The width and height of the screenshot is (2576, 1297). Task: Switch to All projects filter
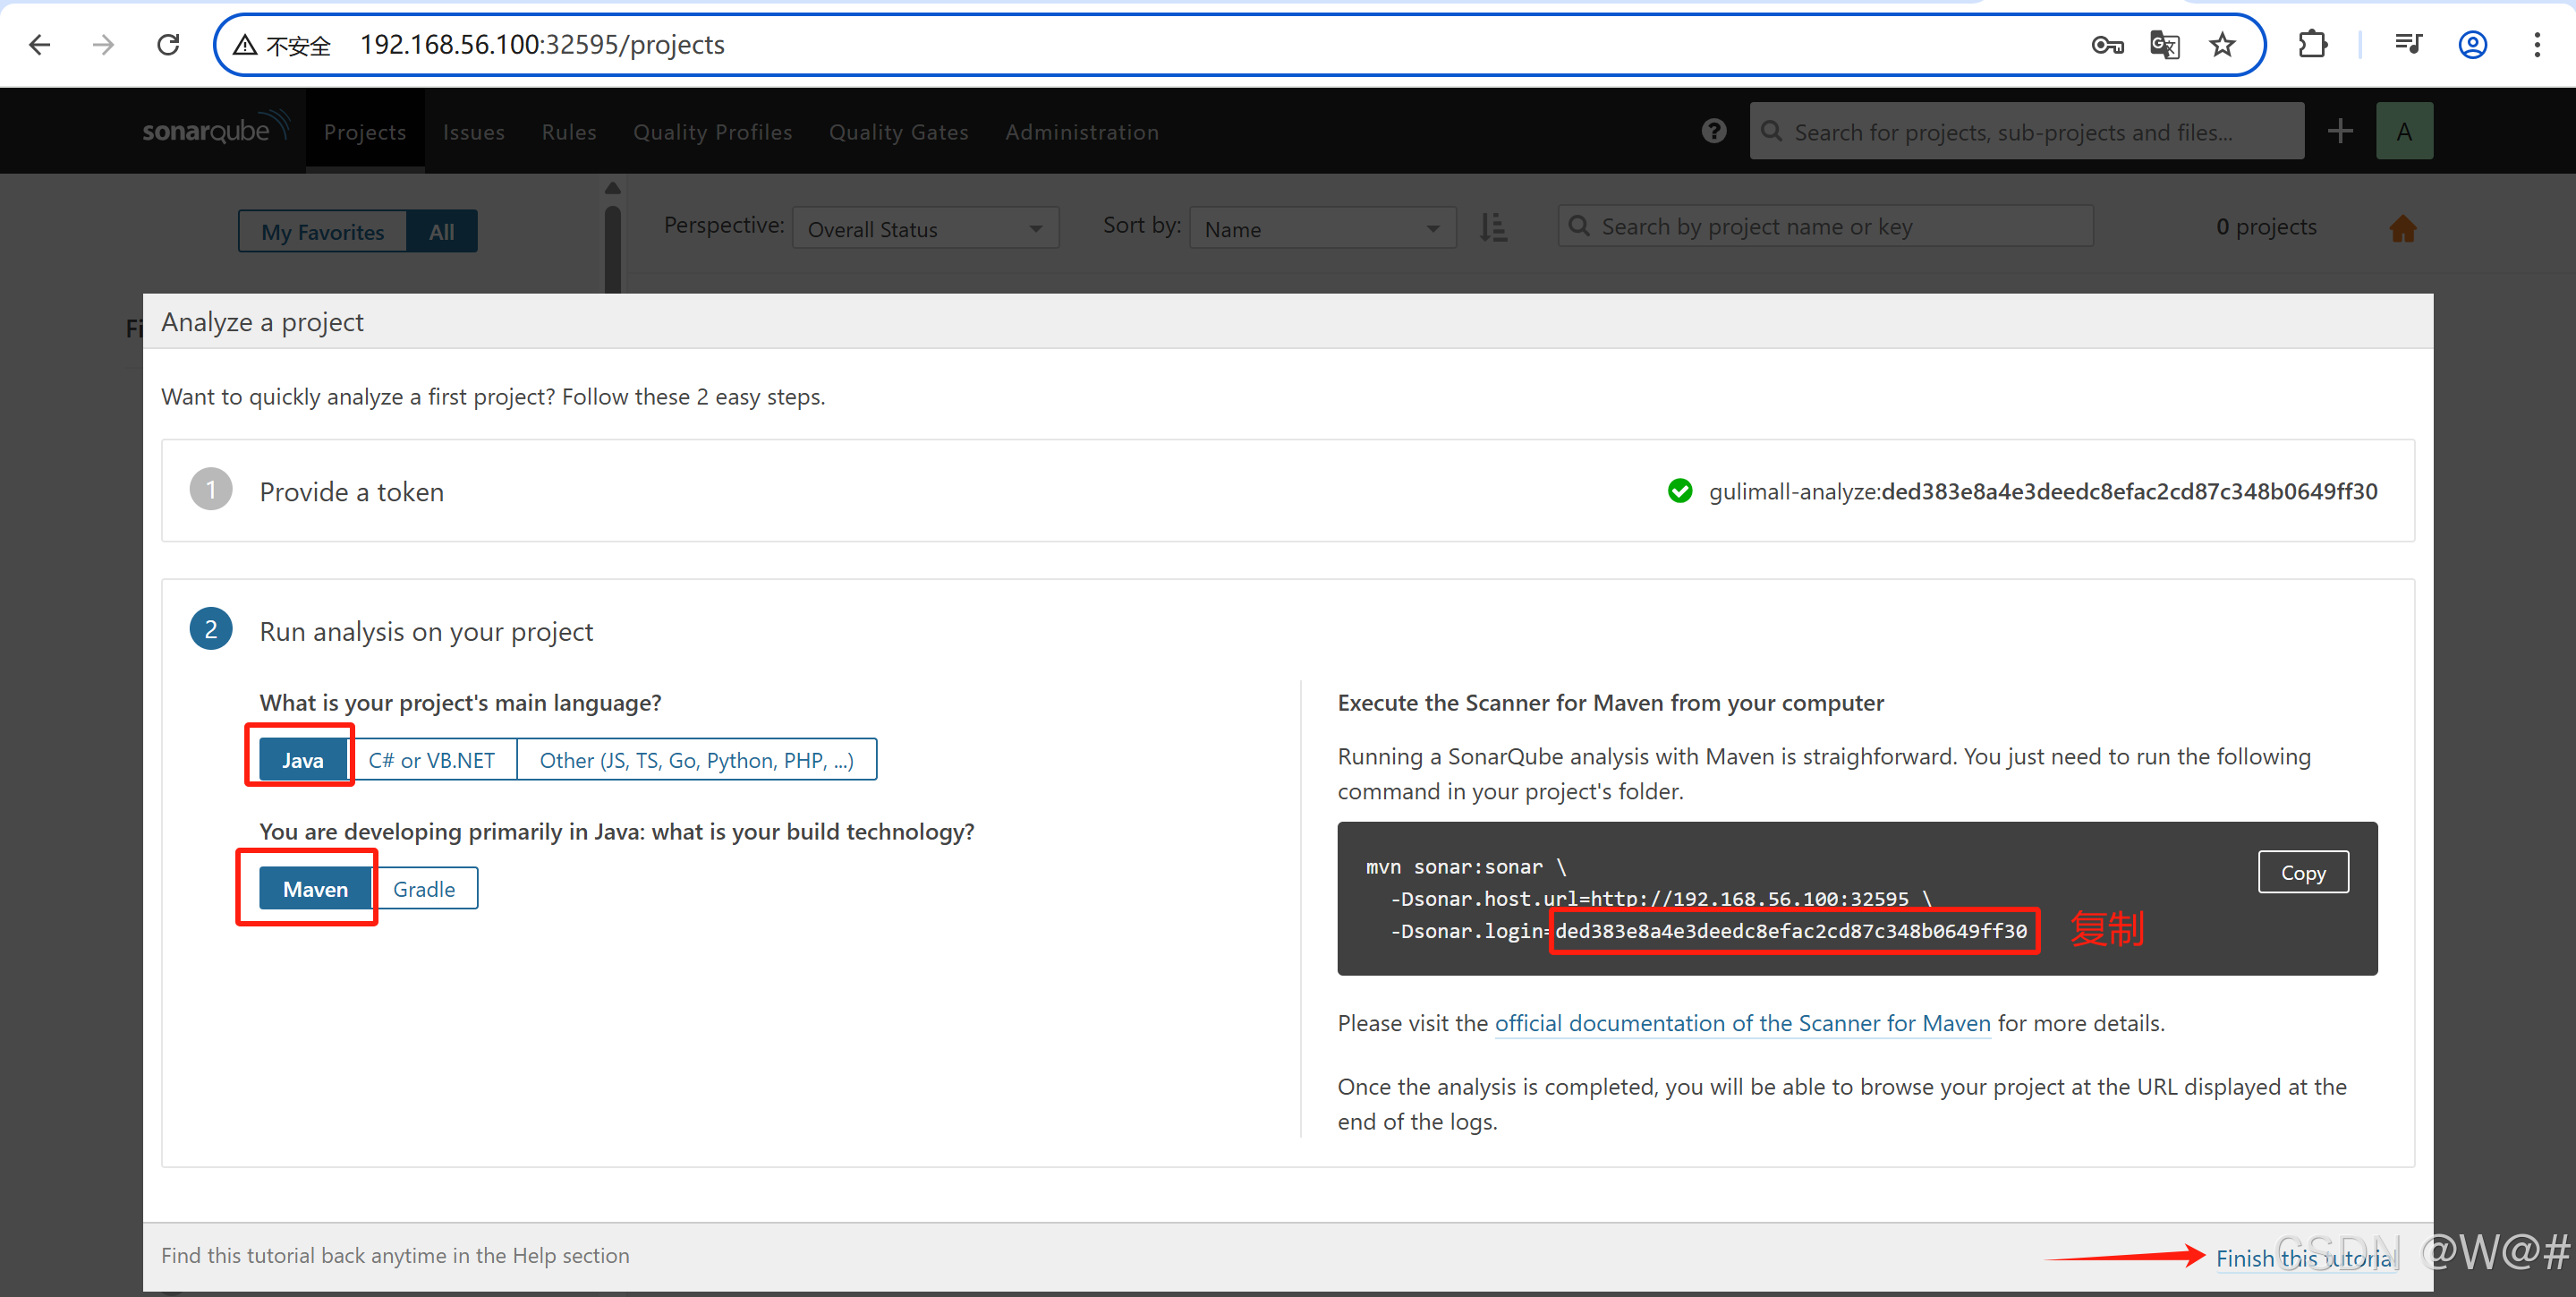tap(441, 232)
